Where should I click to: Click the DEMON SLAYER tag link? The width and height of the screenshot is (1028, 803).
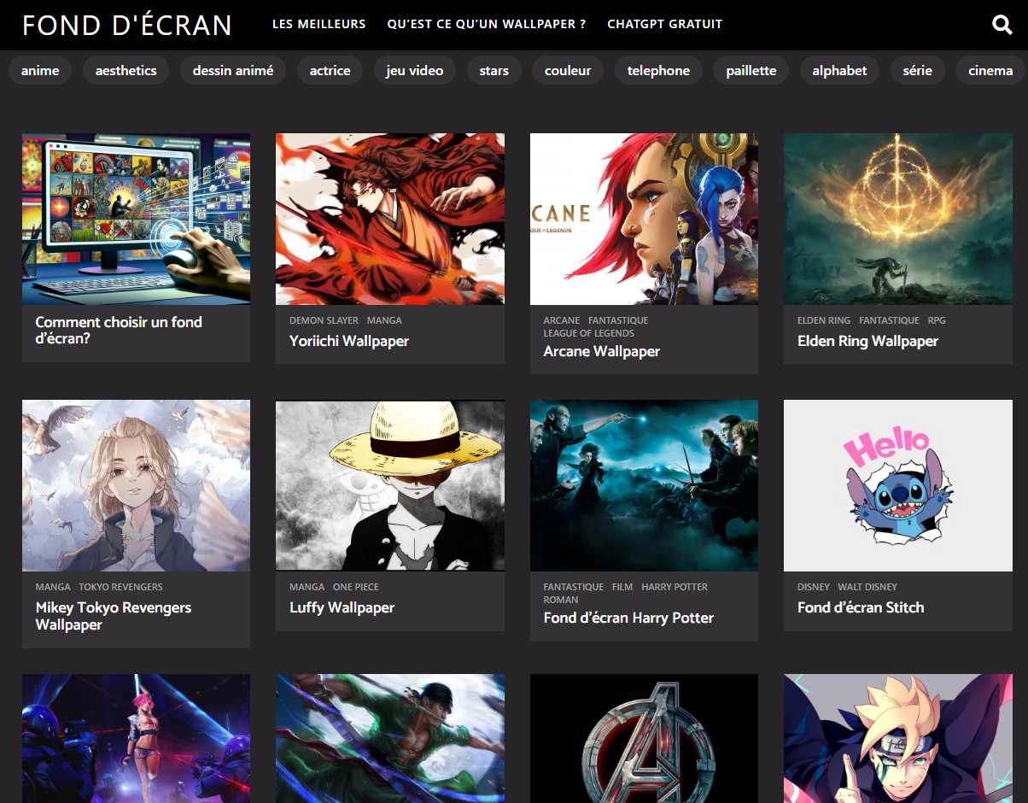point(324,320)
